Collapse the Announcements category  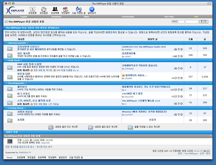coord(210,43)
